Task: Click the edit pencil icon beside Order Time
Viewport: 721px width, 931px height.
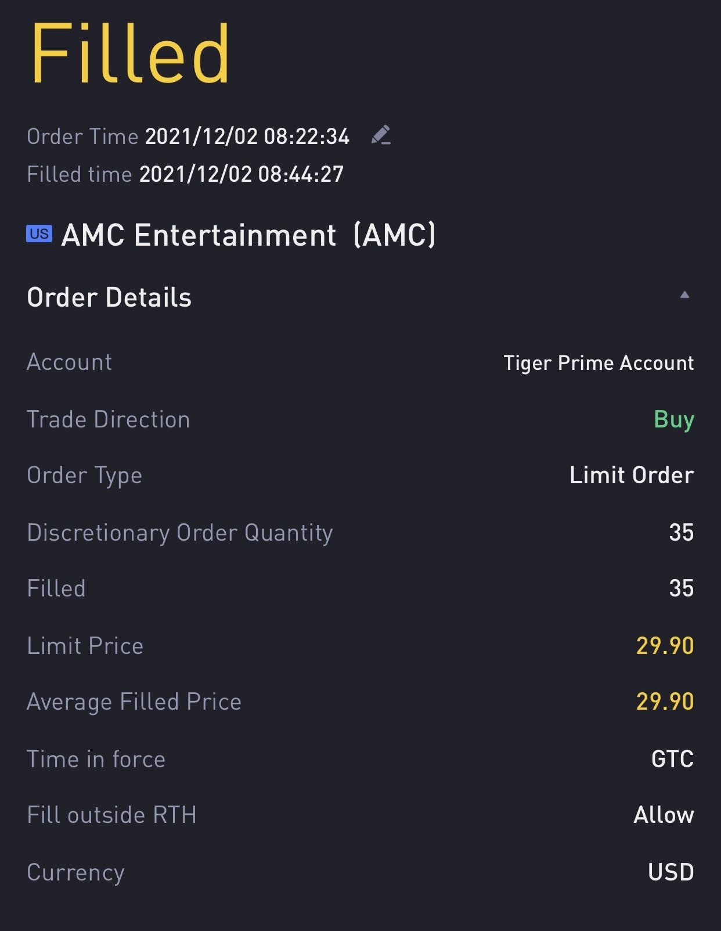Action: [381, 135]
